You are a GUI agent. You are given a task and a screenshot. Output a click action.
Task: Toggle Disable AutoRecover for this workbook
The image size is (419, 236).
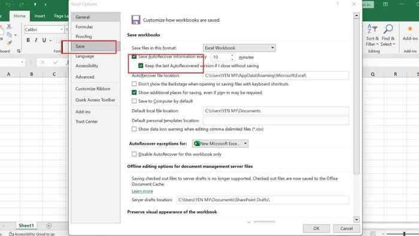tap(134, 154)
